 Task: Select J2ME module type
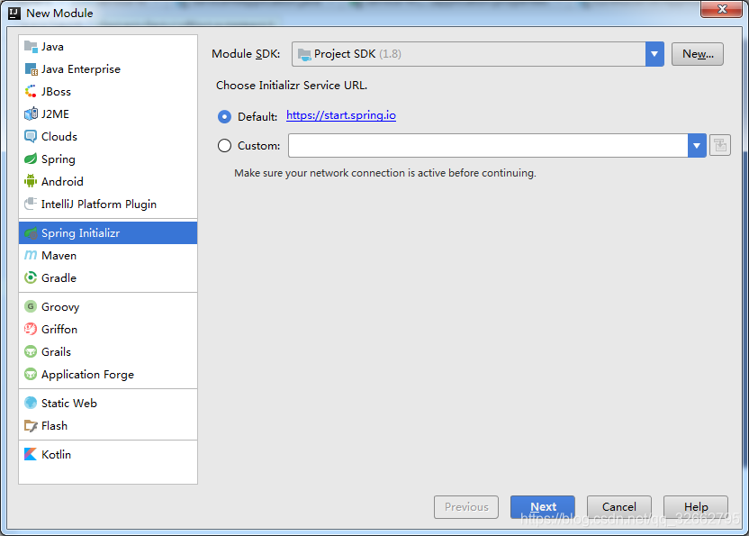108,114
